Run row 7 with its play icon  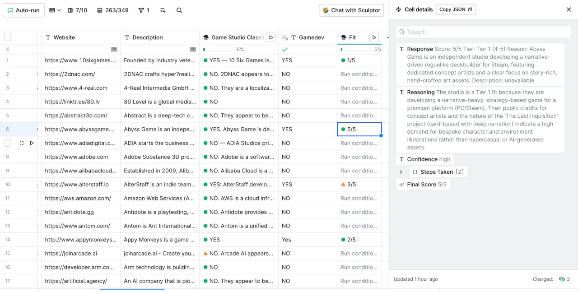[x=32, y=143]
